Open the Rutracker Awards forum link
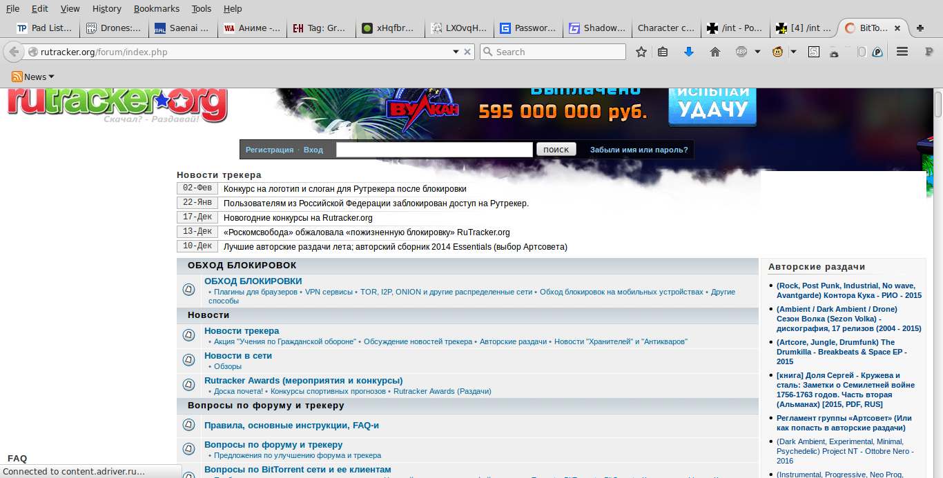This screenshot has height=478, width=943. 303,381
